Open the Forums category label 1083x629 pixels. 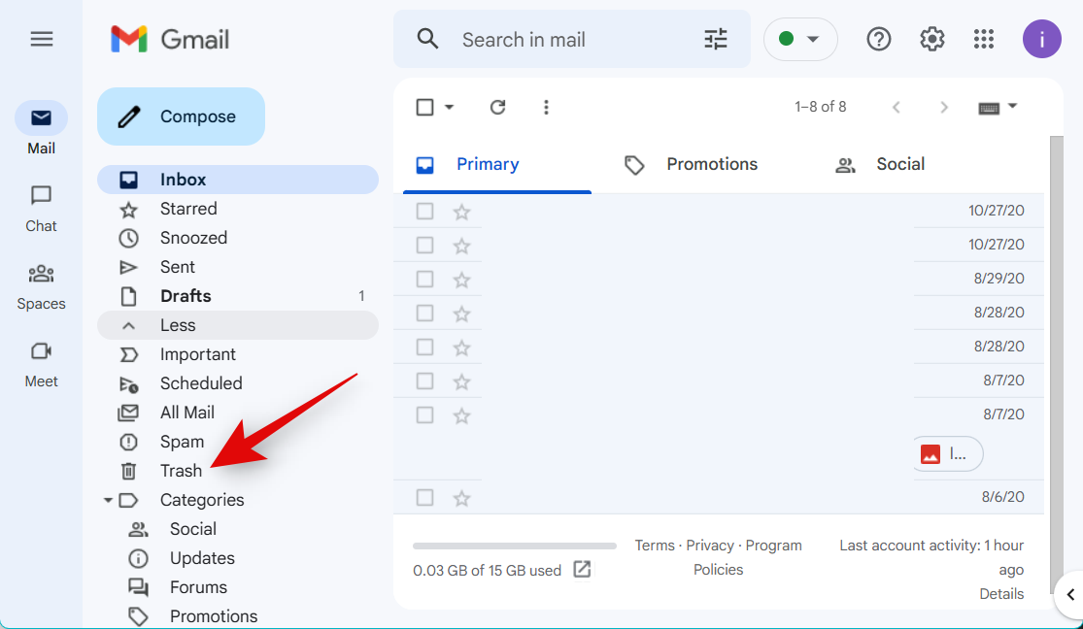click(198, 587)
